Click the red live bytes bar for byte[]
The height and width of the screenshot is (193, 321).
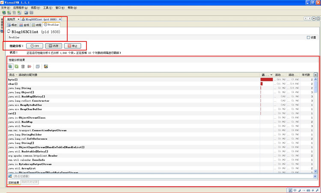[267, 79]
